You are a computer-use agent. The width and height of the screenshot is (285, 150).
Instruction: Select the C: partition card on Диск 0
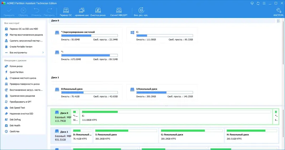162,36
